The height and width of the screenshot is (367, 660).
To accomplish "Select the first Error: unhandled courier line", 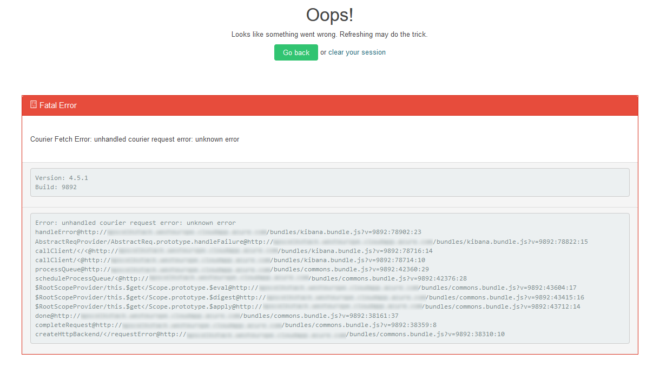I will click(x=135, y=222).
